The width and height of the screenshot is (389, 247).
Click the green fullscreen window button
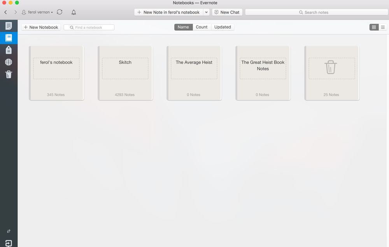(17, 3)
